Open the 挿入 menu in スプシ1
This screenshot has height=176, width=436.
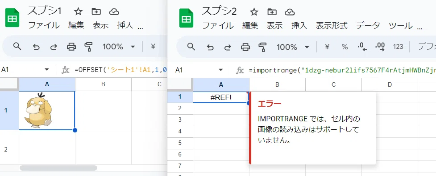point(125,25)
